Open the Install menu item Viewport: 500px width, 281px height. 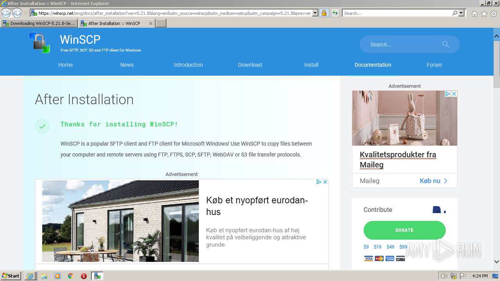tap(311, 65)
